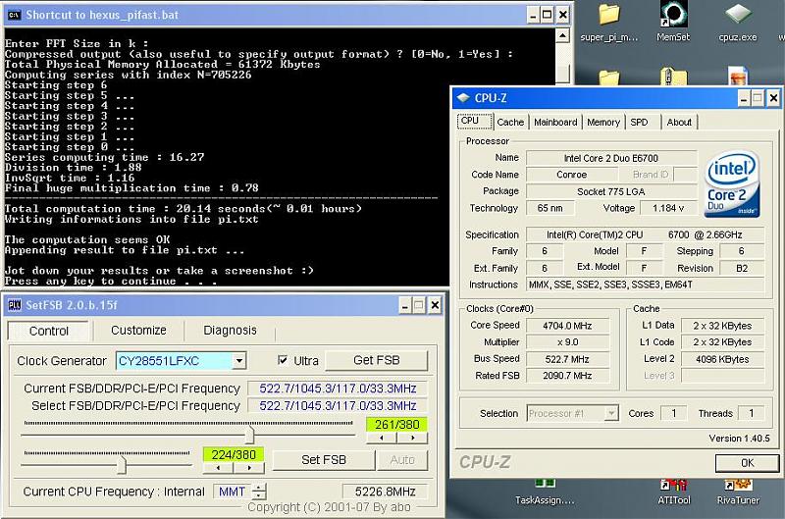Screen dimensions: 785x519
Task: Click the 224/380 green value box
Action: coord(234,454)
